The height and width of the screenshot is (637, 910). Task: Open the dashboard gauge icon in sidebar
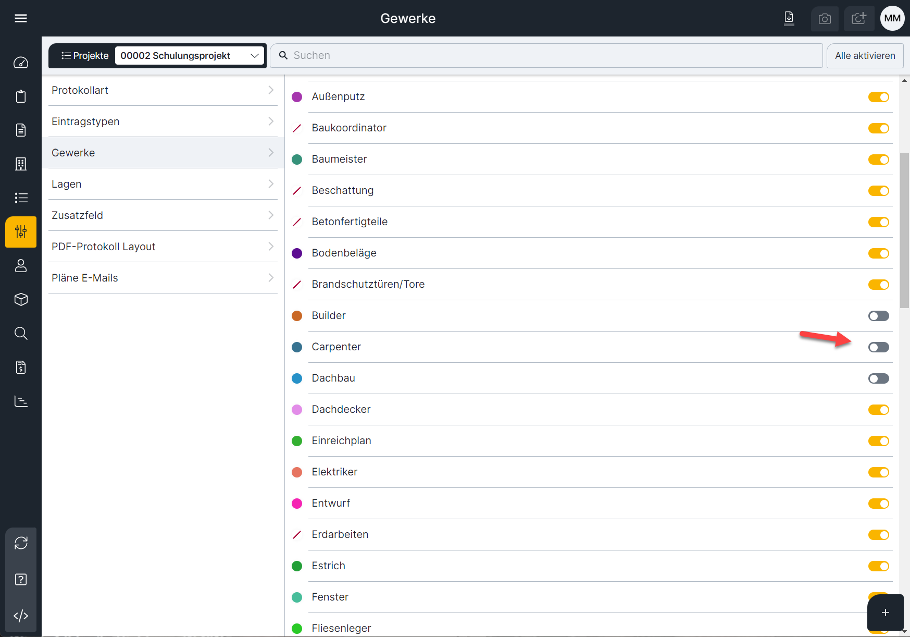pyautogui.click(x=21, y=63)
